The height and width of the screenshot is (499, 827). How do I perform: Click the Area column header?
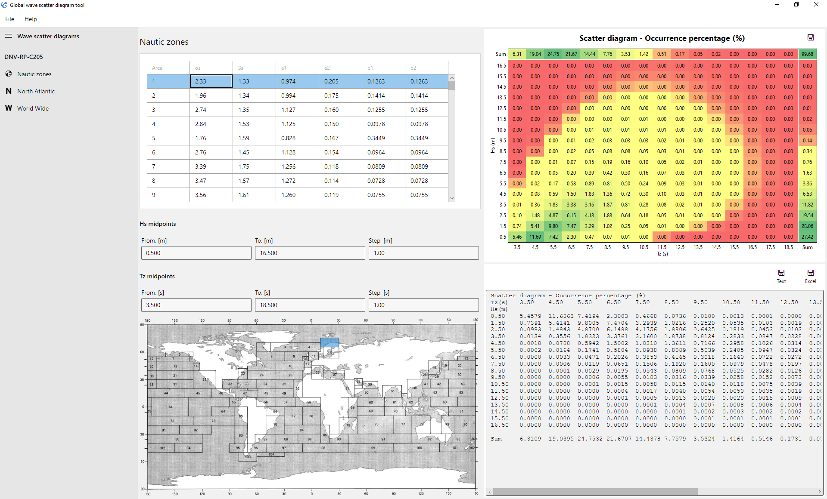[x=168, y=68]
